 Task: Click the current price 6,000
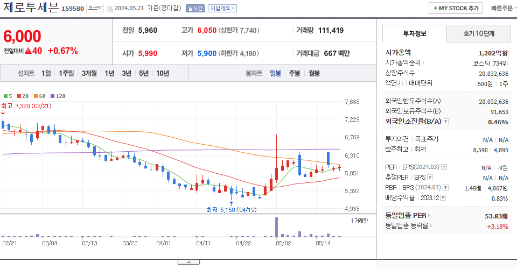click(23, 36)
